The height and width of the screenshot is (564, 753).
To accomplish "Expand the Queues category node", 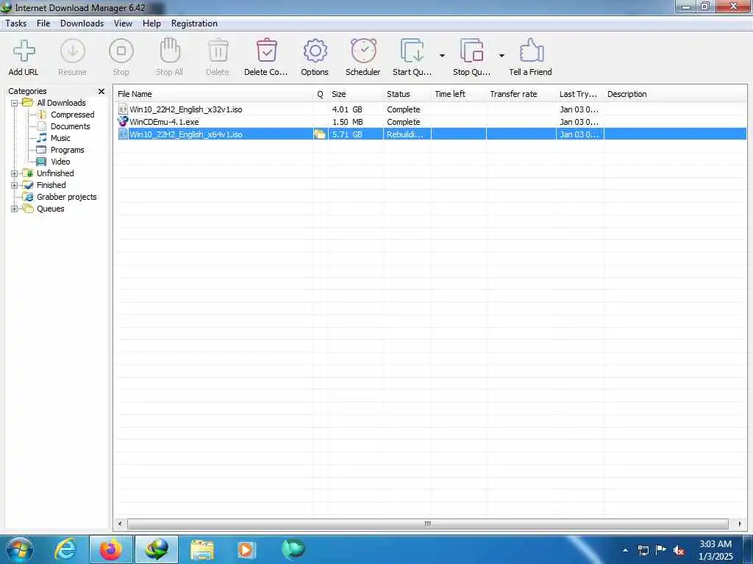I will (x=15, y=209).
